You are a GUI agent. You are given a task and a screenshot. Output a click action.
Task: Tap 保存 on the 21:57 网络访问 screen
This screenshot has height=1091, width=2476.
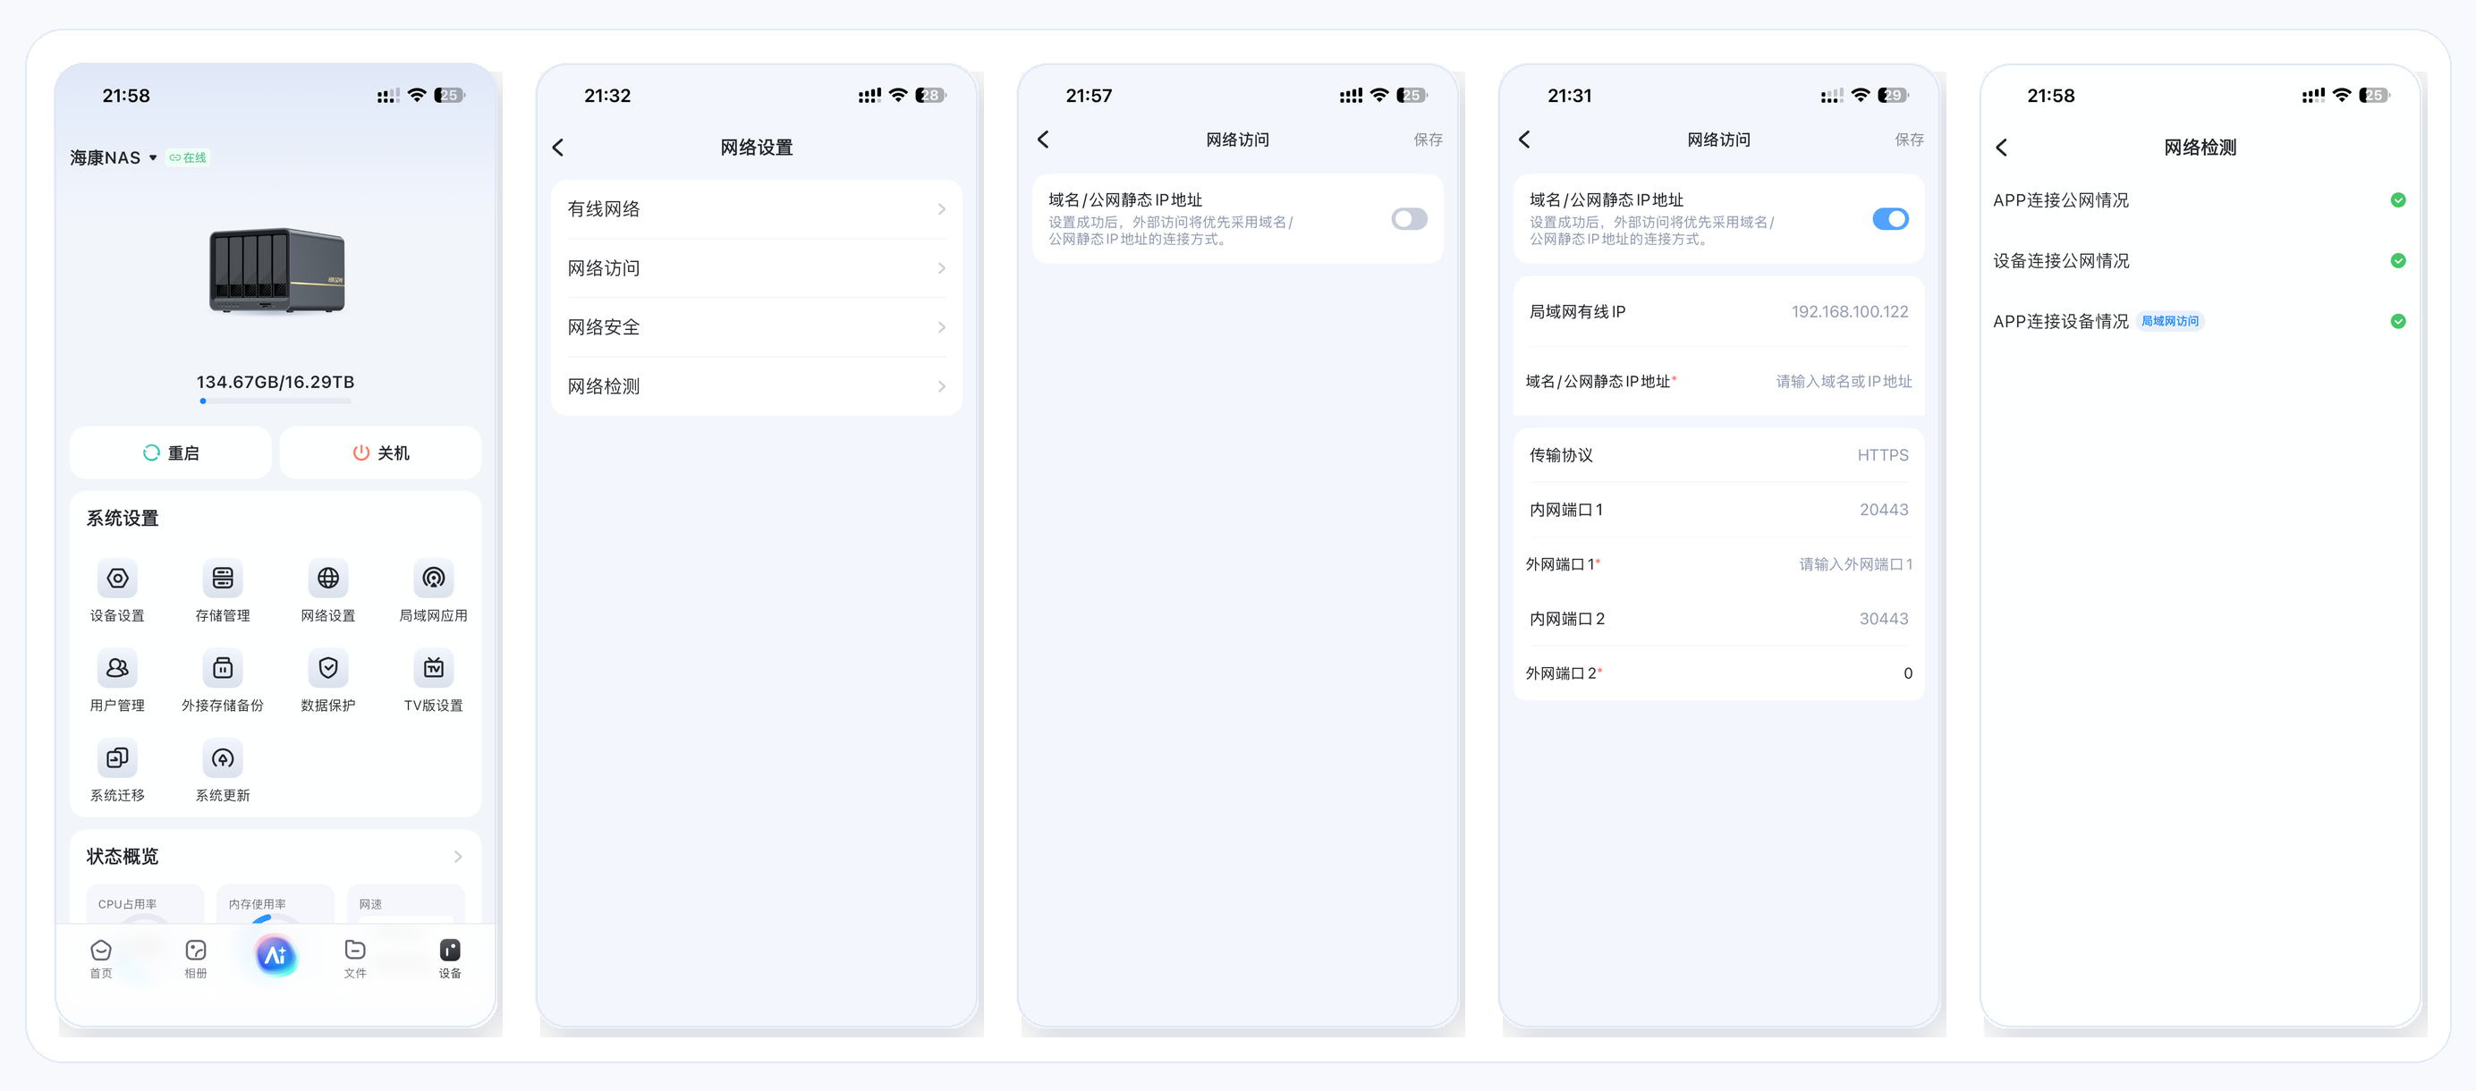[x=1429, y=140]
